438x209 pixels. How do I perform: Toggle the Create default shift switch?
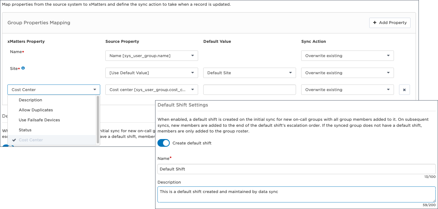(x=164, y=143)
